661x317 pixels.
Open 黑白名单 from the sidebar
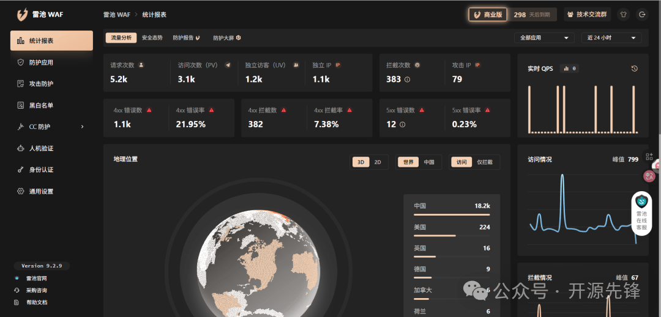[41, 105]
